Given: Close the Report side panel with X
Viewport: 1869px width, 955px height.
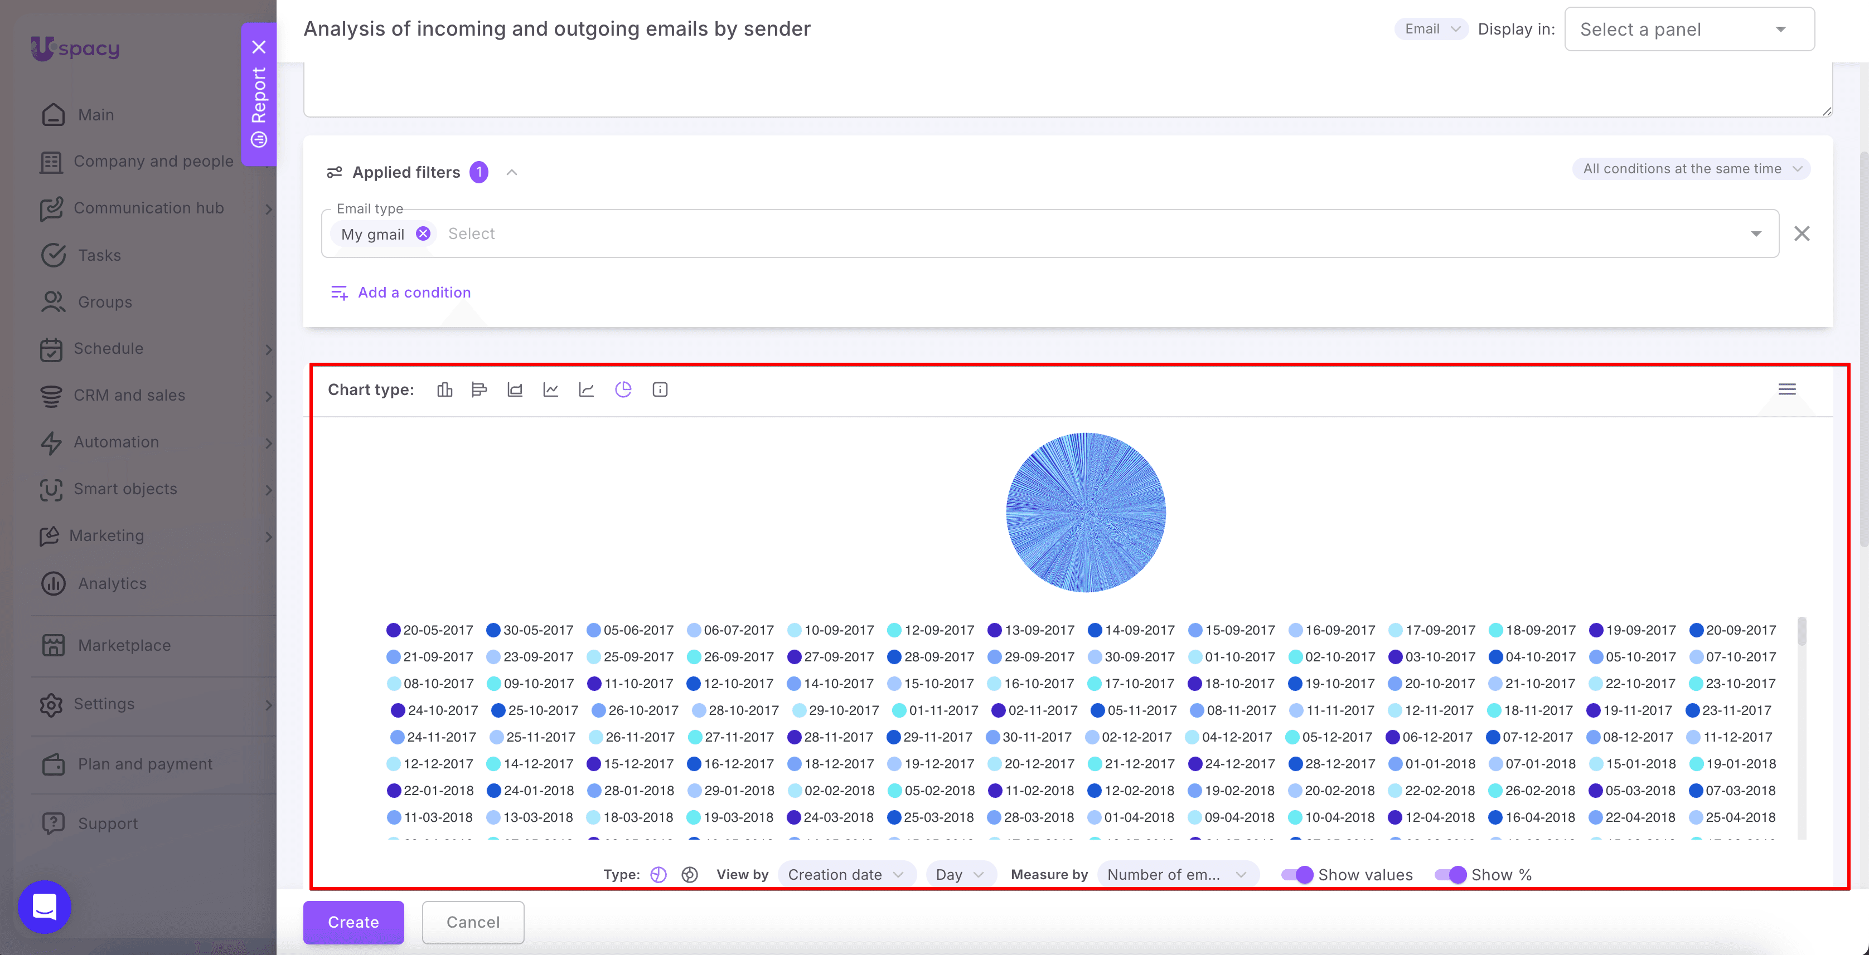Looking at the screenshot, I should pyautogui.click(x=259, y=47).
